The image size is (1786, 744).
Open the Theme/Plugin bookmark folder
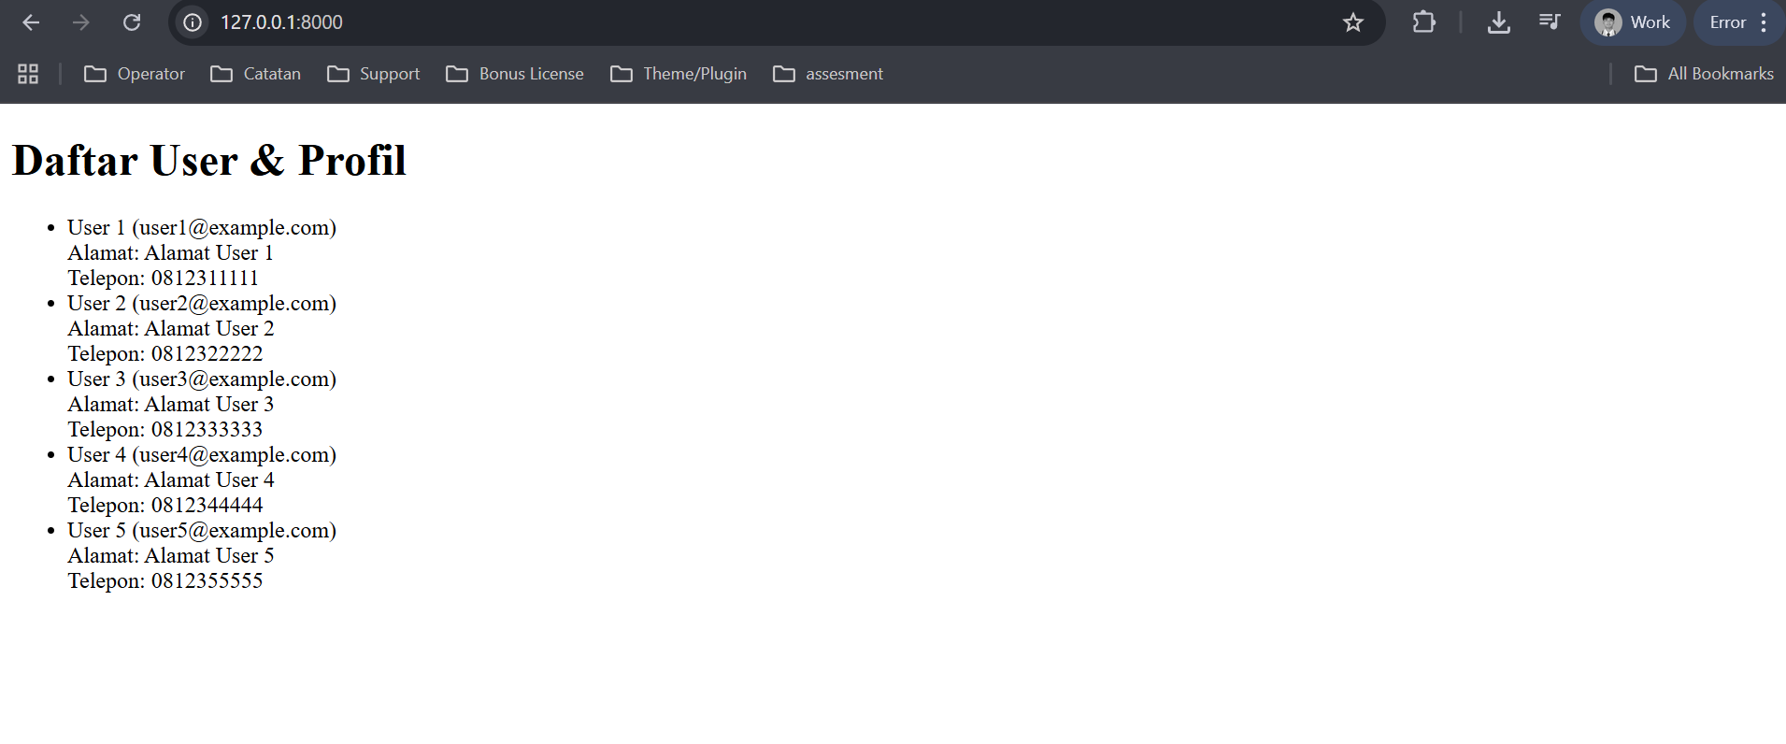click(679, 74)
